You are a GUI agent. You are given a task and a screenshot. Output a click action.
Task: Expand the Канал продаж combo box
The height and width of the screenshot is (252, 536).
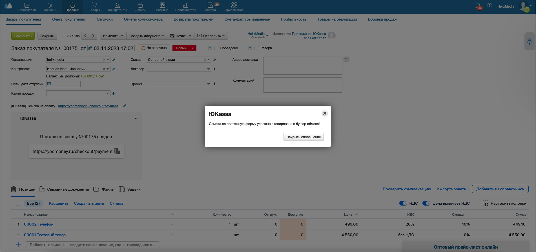(108, 93)
